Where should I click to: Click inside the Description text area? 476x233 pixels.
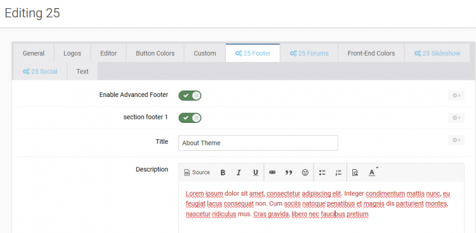click(322, 207)
